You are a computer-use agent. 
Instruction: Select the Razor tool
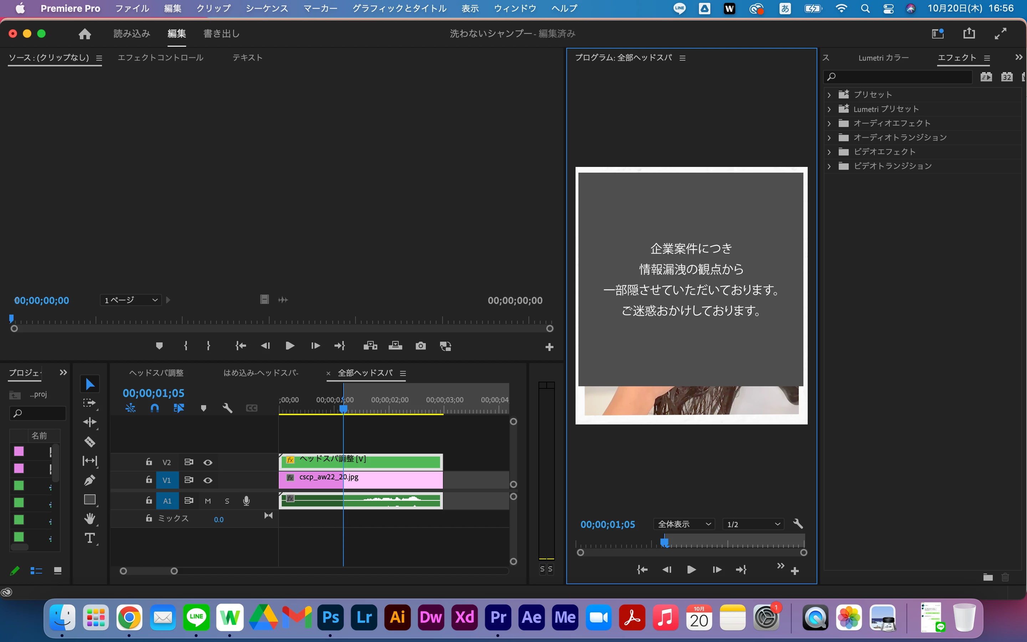[90, 442]
